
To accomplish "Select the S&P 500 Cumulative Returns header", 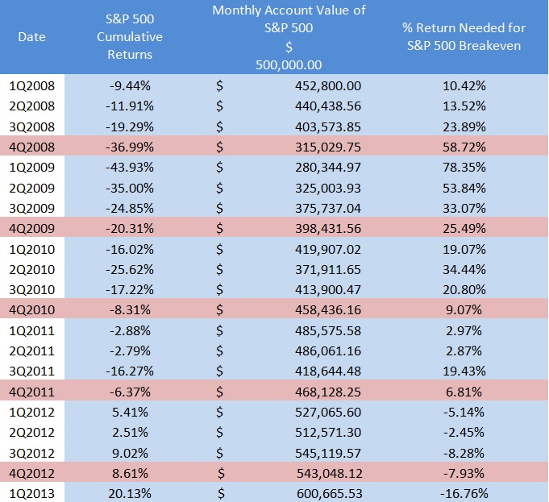I will [x=135, y=37].
